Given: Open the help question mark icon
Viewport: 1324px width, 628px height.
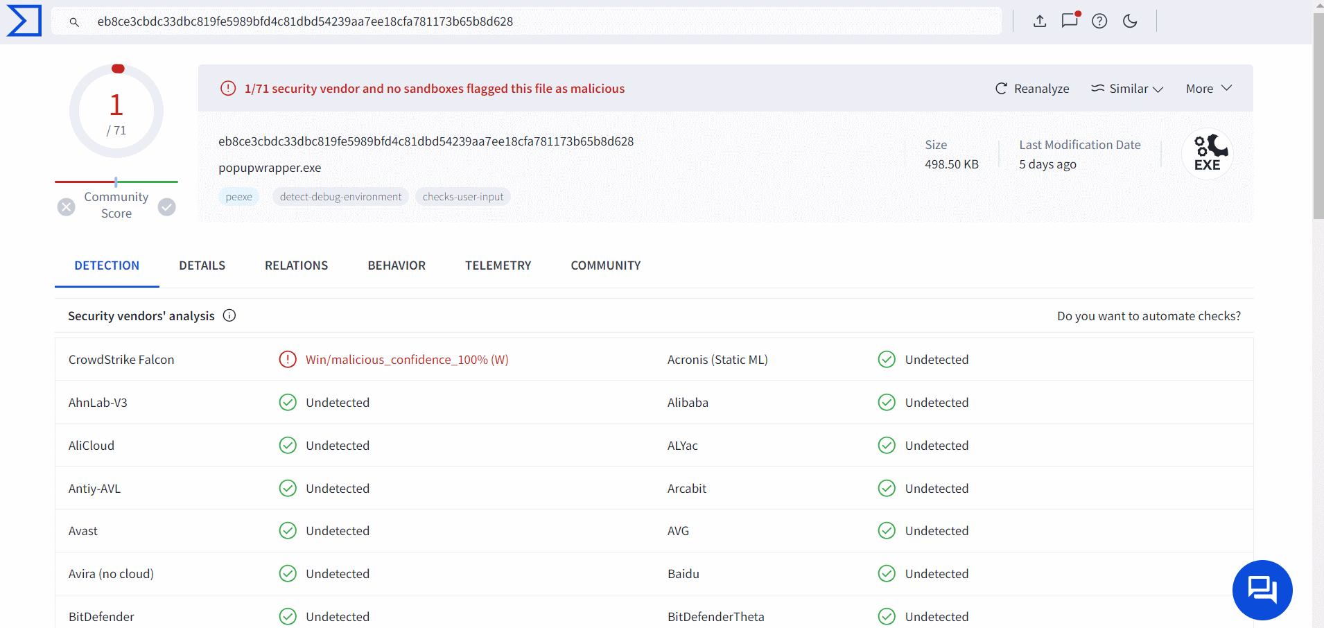Looking at the screenshot, I should pyautogui.click(x=1099, y=21).
